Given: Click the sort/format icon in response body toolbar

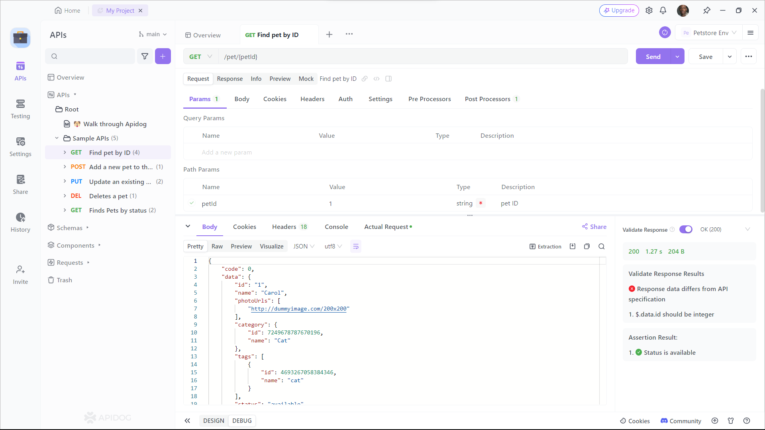Looking at the screenshot, I should click(x=356, y=246).
